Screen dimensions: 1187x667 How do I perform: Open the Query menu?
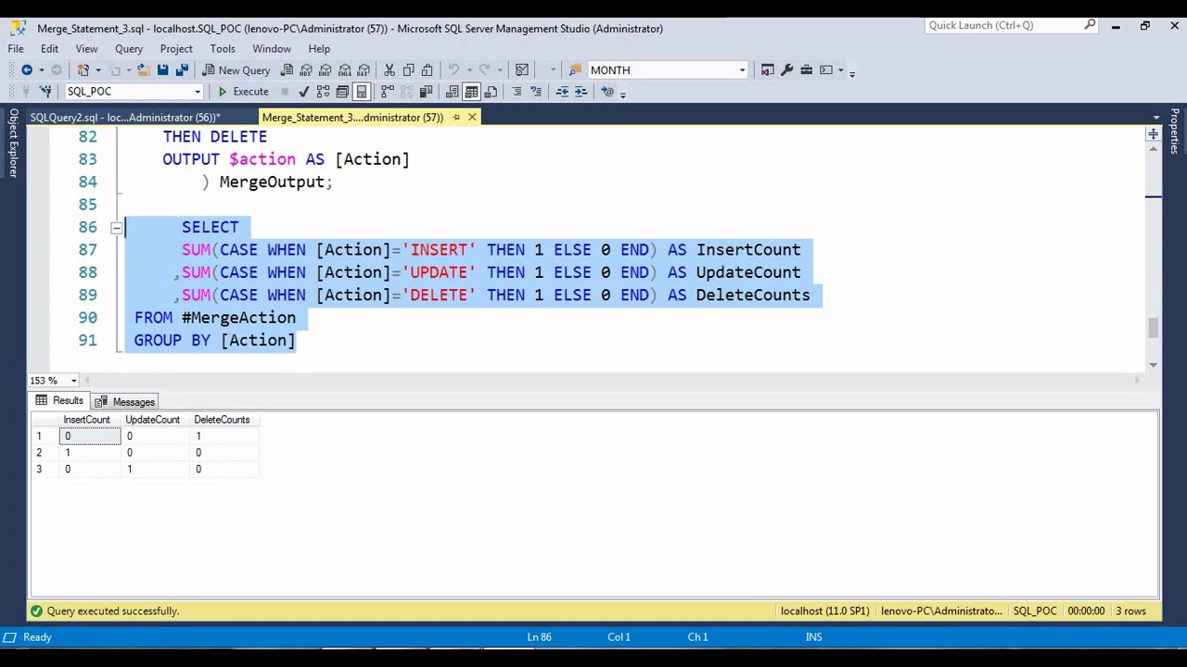click(129, 49)
